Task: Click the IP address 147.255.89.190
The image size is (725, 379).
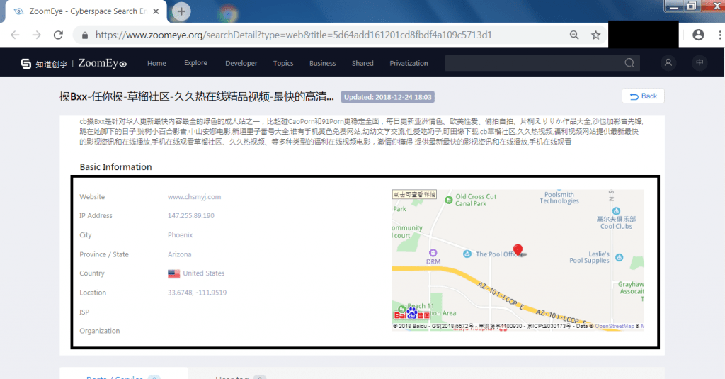Action: coord(191,215)
